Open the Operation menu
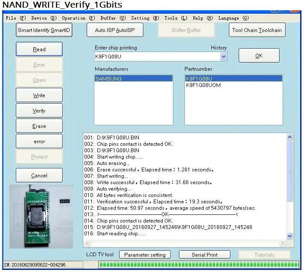The height and width of the screenshot is (272, 304). point(79,18)
